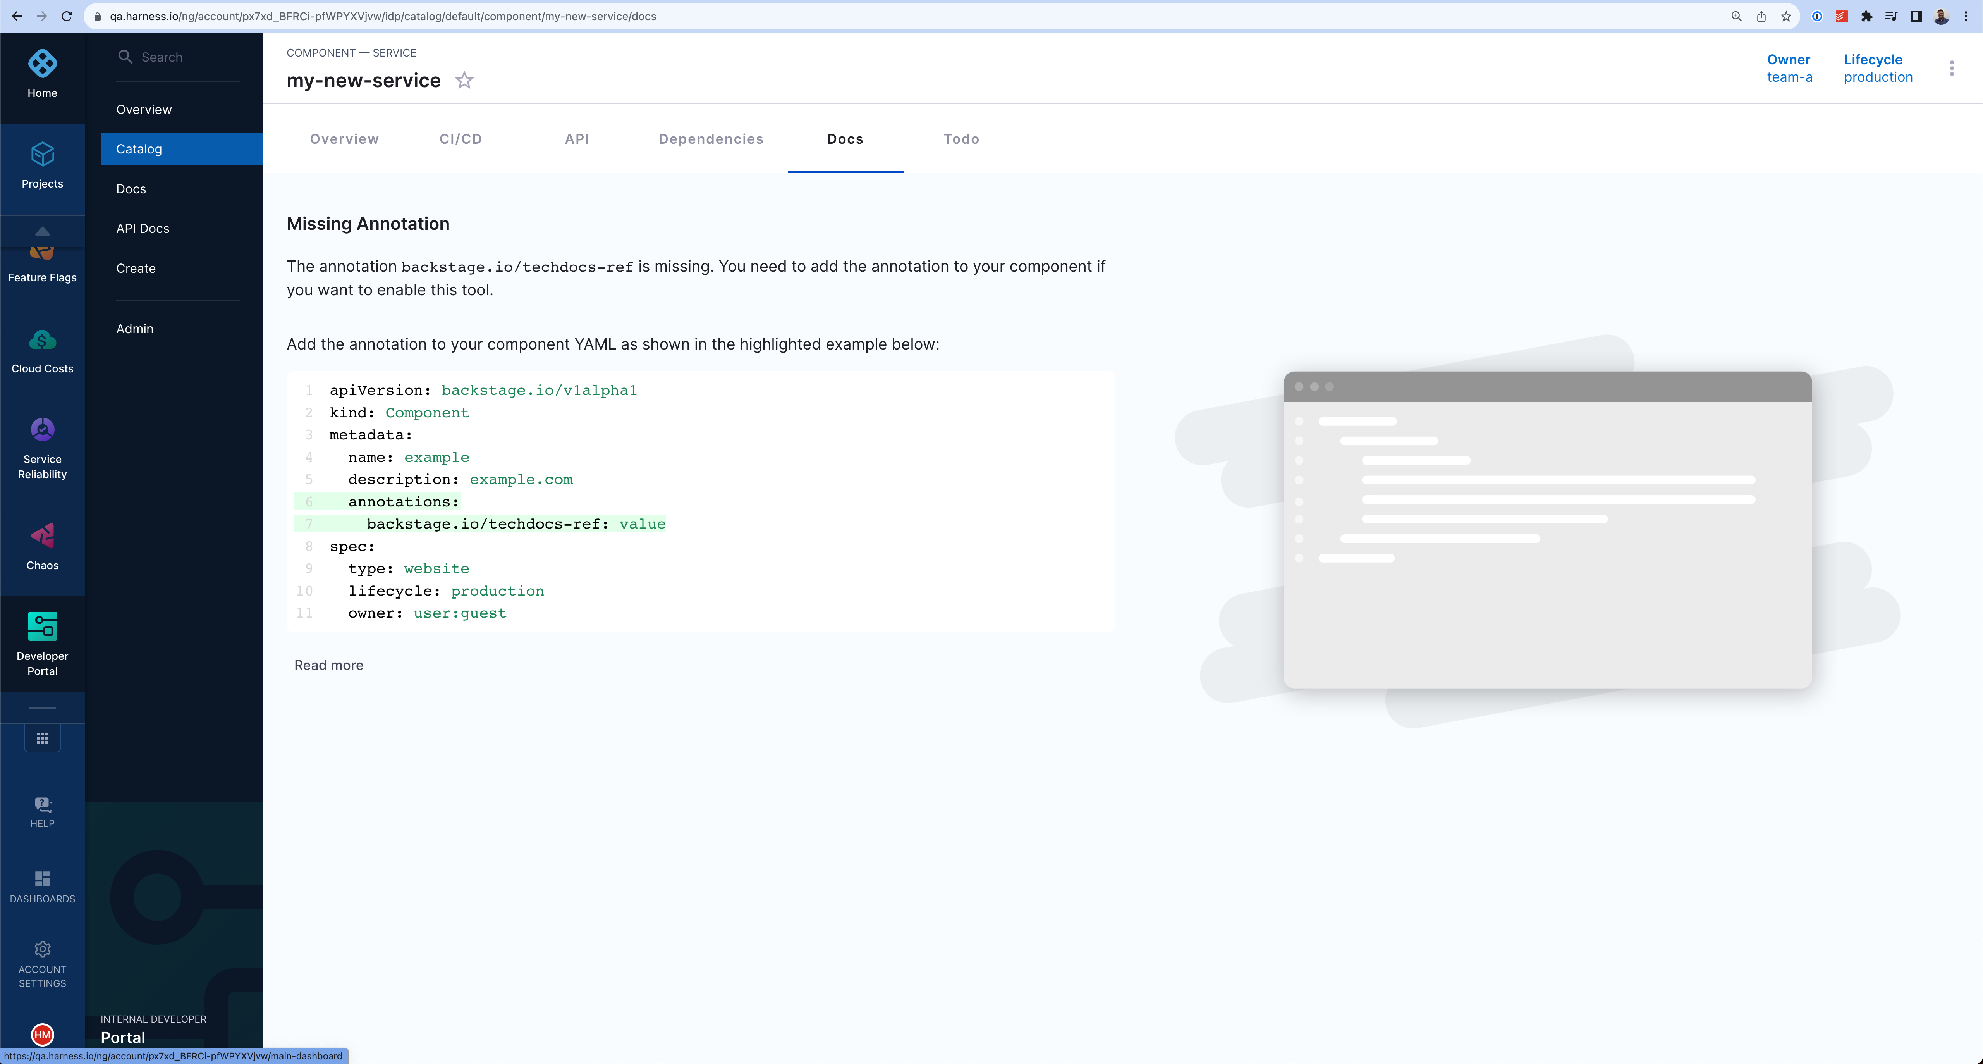
Task: Open the Help icon in sidebar
Action: [42, 805]
